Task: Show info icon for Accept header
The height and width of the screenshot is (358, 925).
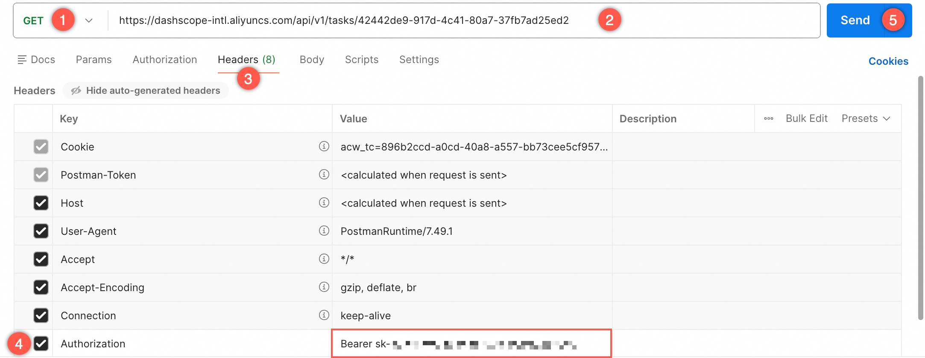Action: pyautogui.click(x=324, y=259)
